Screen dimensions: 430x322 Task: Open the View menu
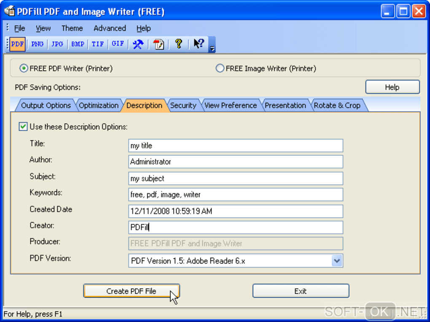(43, 28)
